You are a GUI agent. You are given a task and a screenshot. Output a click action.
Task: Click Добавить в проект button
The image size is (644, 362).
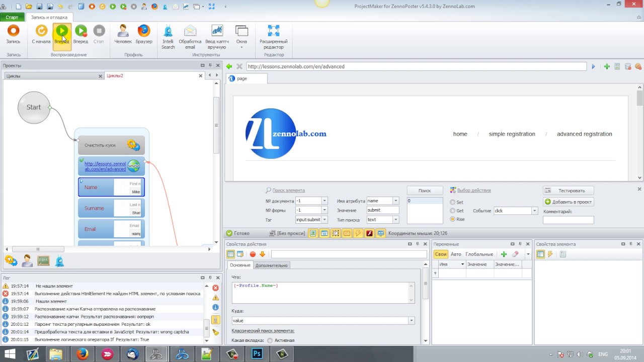pyautogui.click(x=568, y=202)
